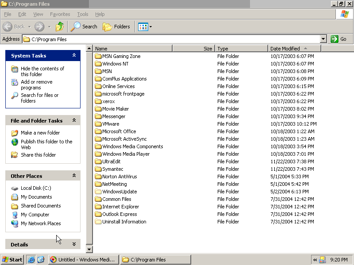Sort by the Type column header
Image resolution: width=354 pixels, height=265 pixels.
241,49
